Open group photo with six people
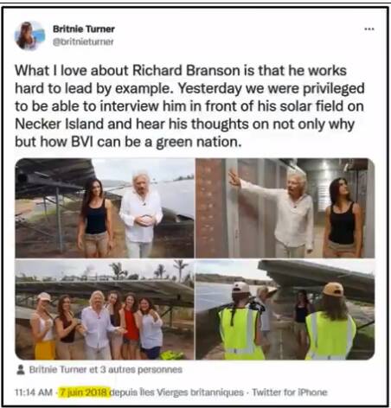This screenshot has width=391, height=408. click(x=105, y=309)
